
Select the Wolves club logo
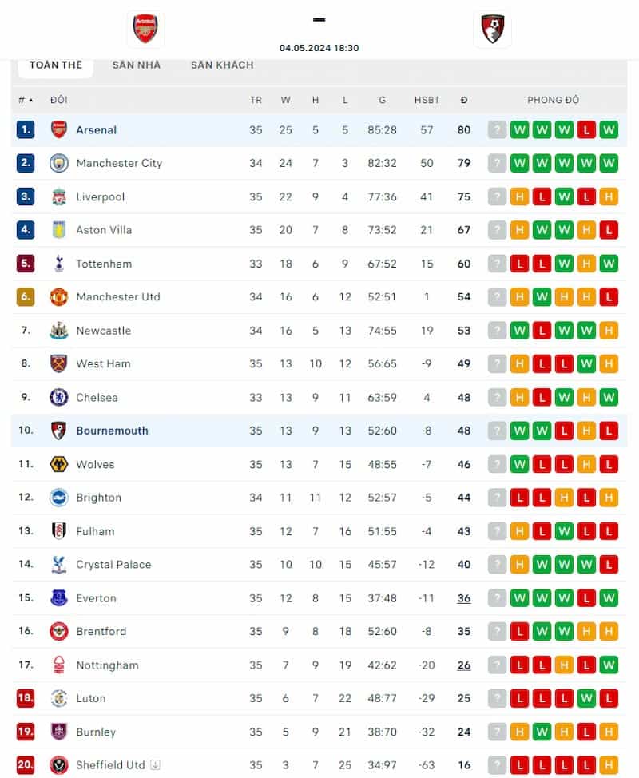pos(59,464)
